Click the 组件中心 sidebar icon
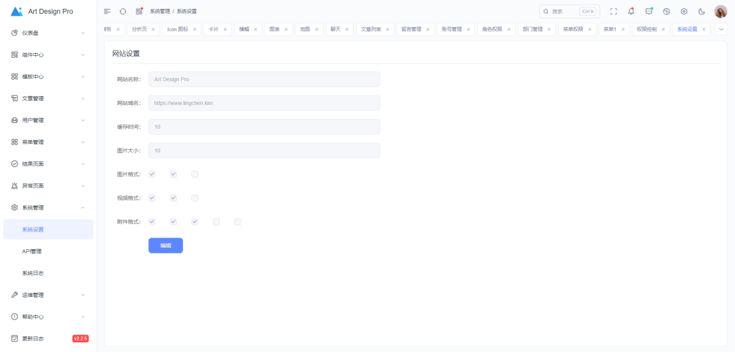The width and height of the screenshot is (735, 352). 14,55
